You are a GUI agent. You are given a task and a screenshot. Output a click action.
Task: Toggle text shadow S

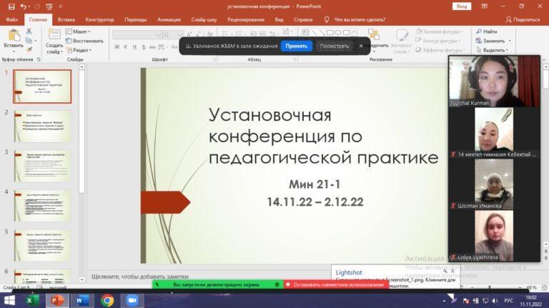[144, 46]
